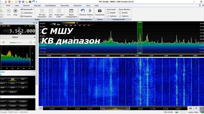The width and height of the screenshot is (204, 114).
Task: Select USB mode
Action: (3, 92)
